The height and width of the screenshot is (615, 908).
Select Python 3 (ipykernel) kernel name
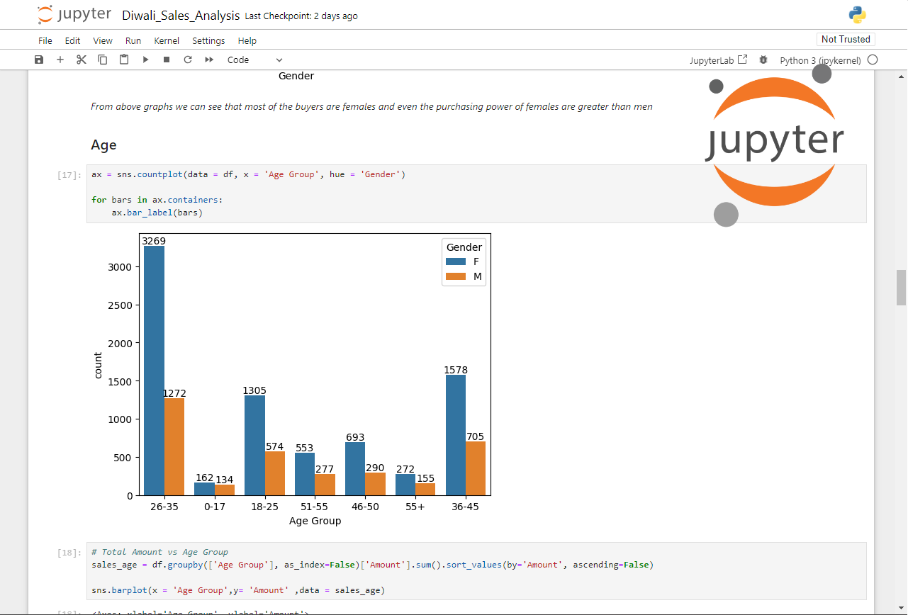point(820,60)
